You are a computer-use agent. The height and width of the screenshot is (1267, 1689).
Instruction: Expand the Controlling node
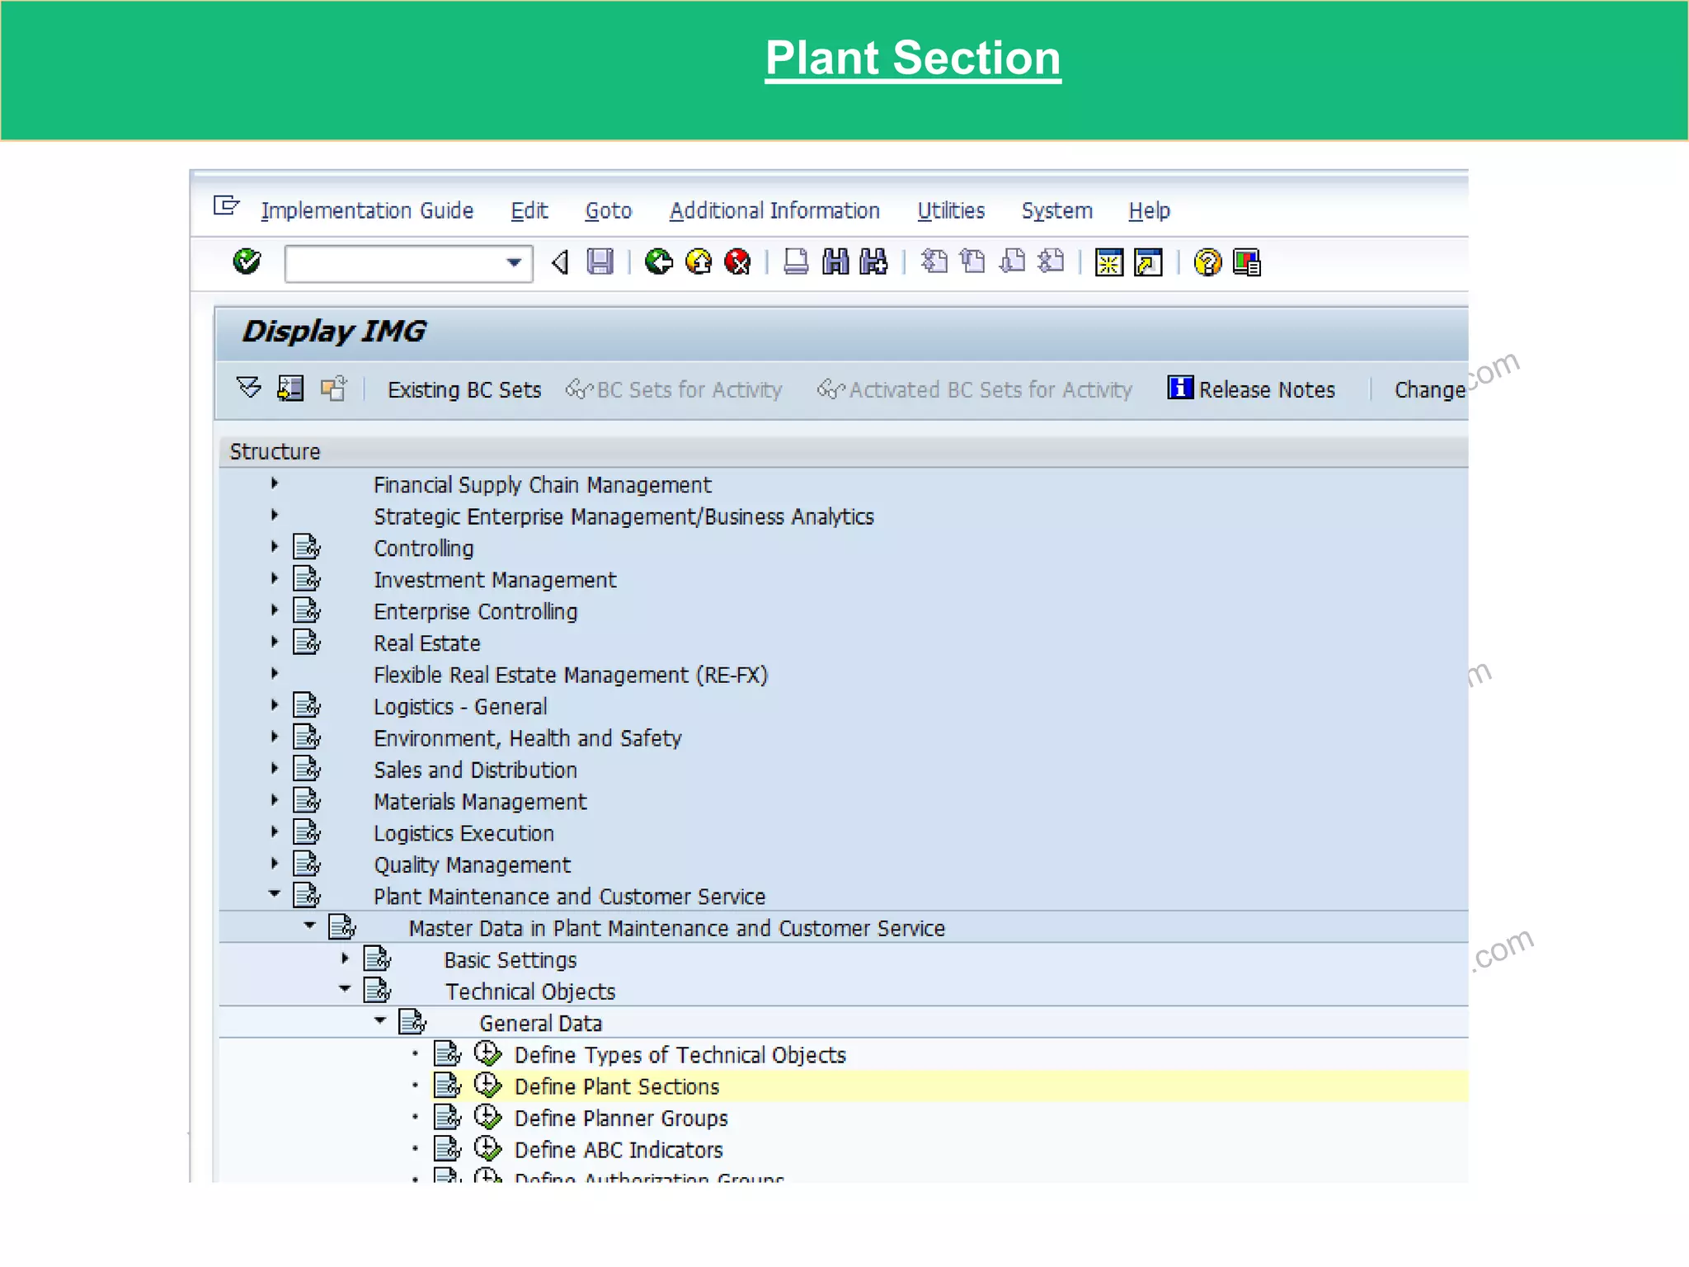[275, 547]
